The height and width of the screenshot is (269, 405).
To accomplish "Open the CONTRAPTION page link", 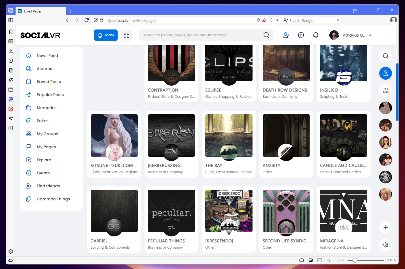I will pos(163,90).
